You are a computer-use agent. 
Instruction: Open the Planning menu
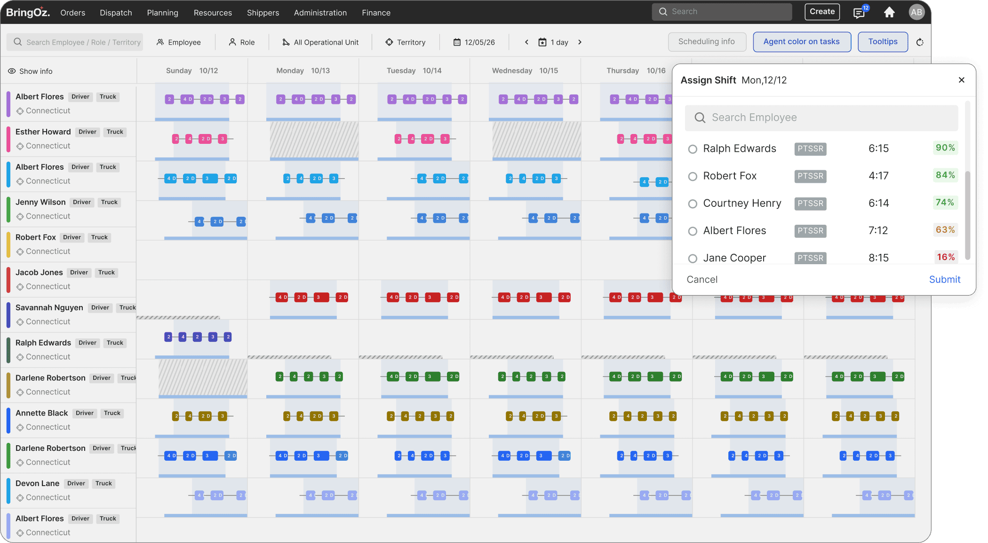tap(162, 13)
